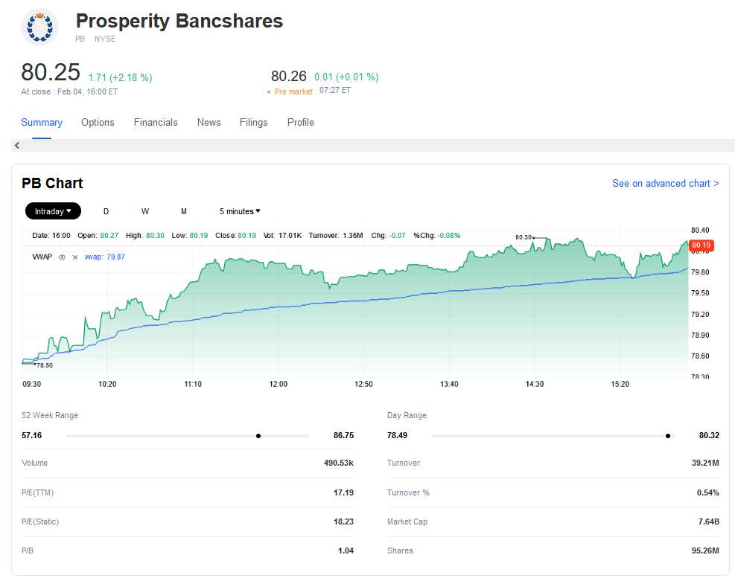The height and width of the screenshot is (581, 735).
Task: Remove the VWAP indicator with X icon
Action: (x=74, y=257)
